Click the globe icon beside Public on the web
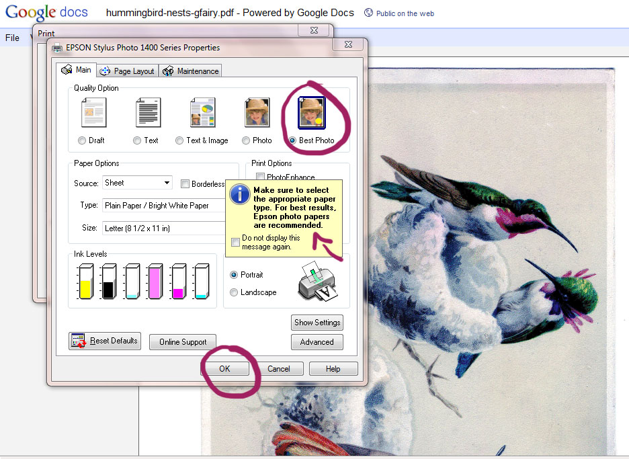629x459 pixels. (x=368, y=13)
